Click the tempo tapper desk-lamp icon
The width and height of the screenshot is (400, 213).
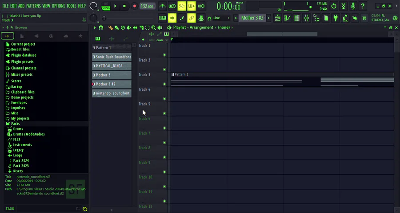click(345, 18)
